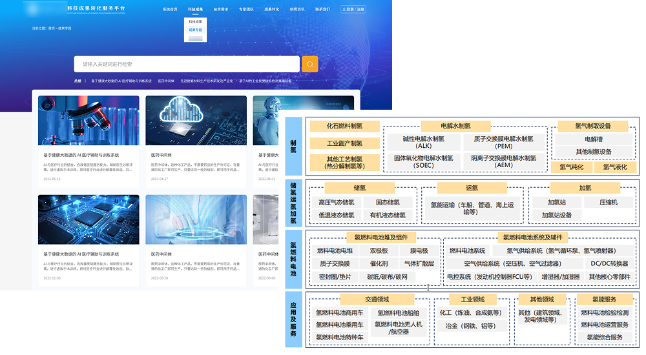Viewport: 646px width, 355px height.
Task: Select the 压缩机 item
Action: 608,202
